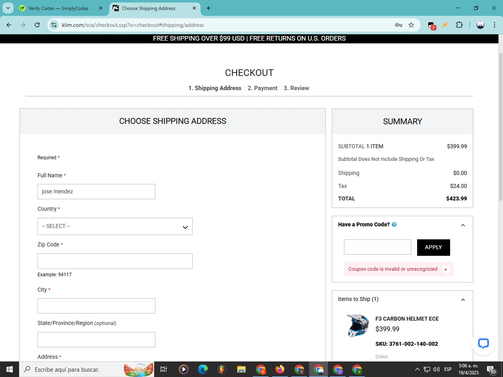Open the live chat bubble

[483, 343]
